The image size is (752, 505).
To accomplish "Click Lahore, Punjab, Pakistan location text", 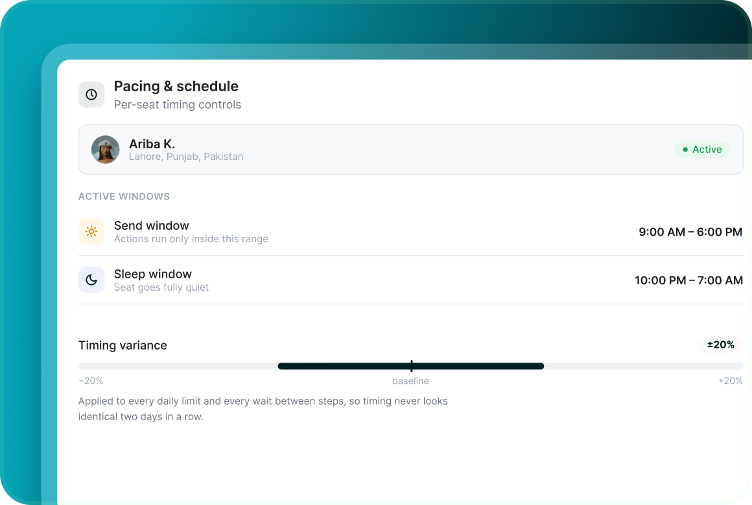I will 186,157.
